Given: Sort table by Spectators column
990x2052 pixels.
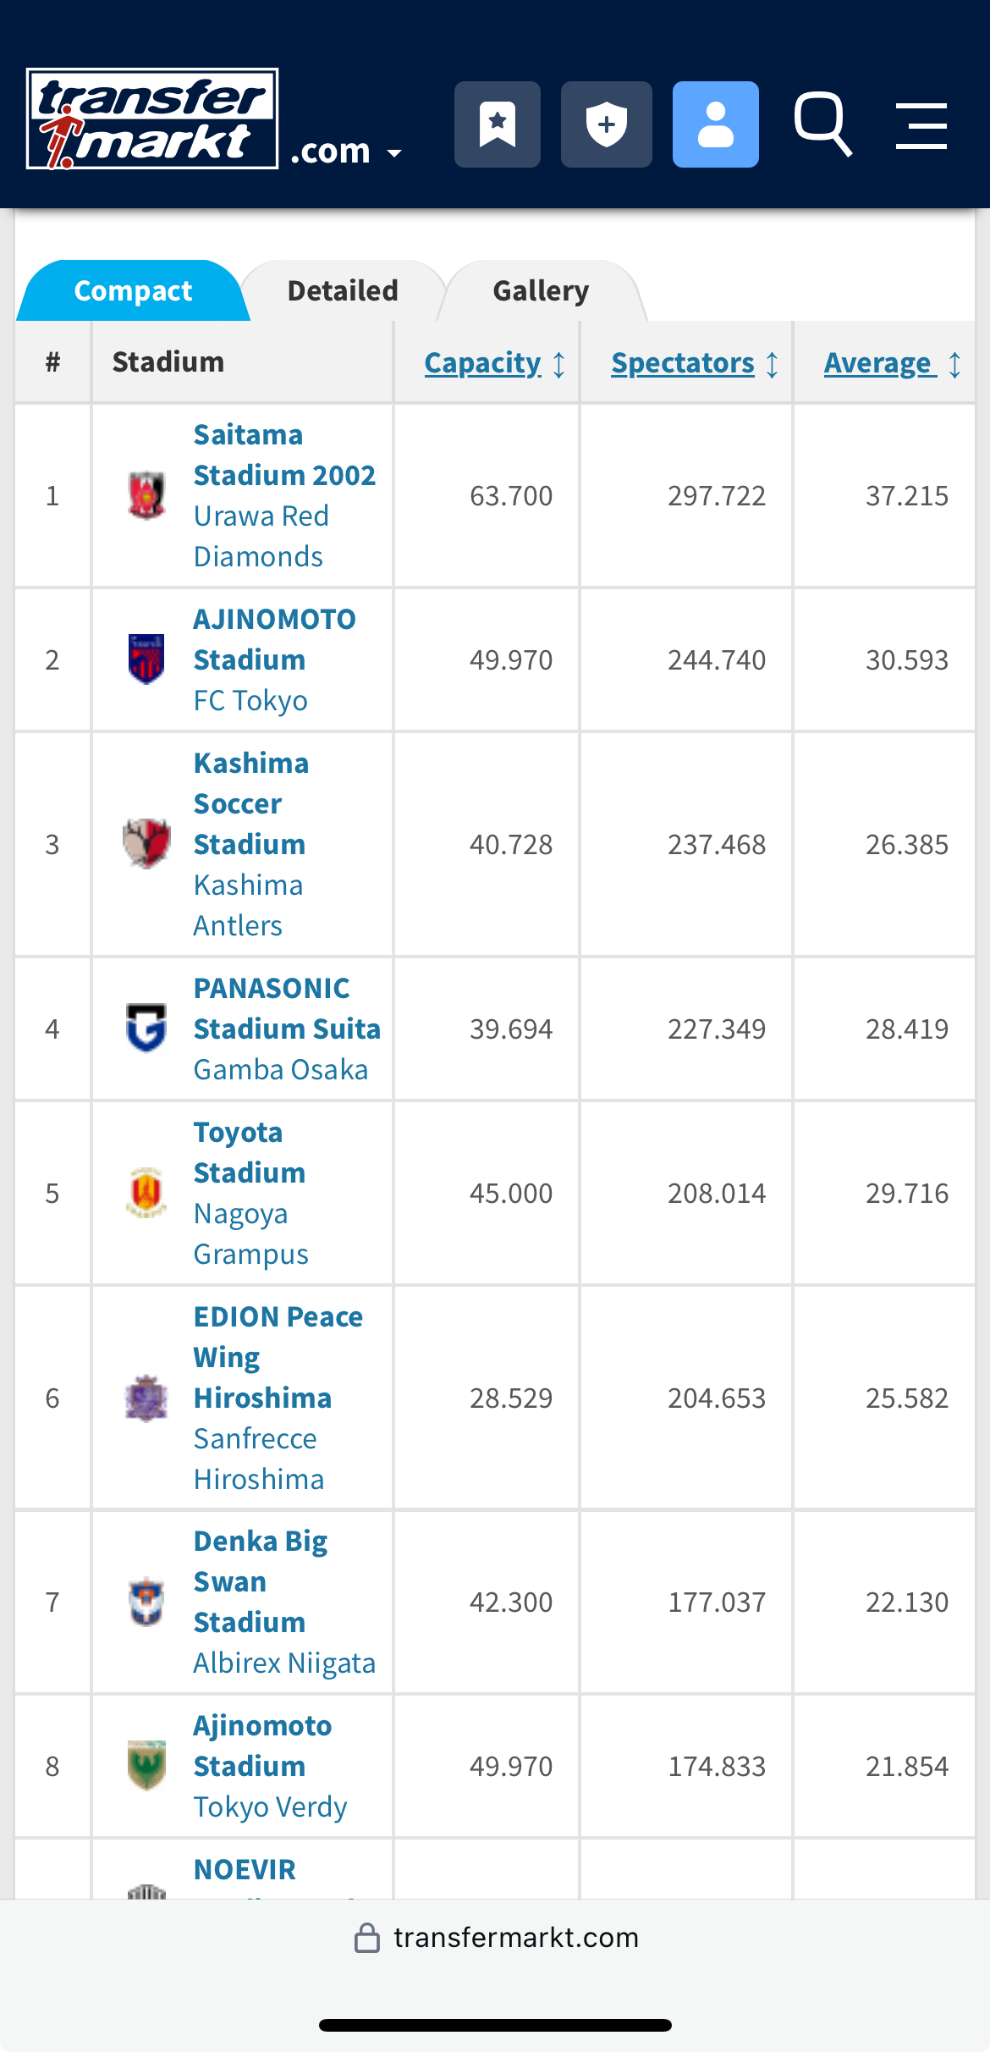Looking at the screenshot, I should (695, 363).
